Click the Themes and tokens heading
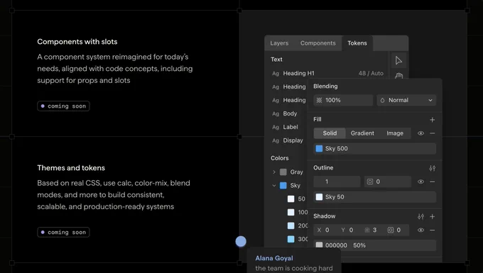Viewport: 483px width, 273px height. 71,168
